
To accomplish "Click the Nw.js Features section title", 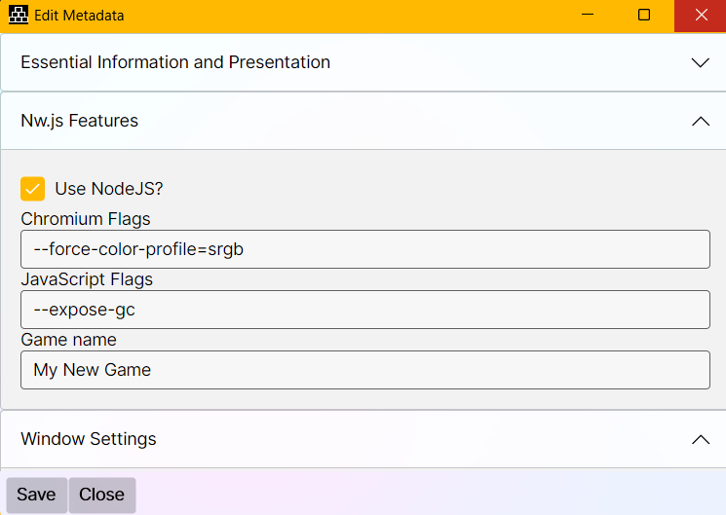I will tap(79, 121).
